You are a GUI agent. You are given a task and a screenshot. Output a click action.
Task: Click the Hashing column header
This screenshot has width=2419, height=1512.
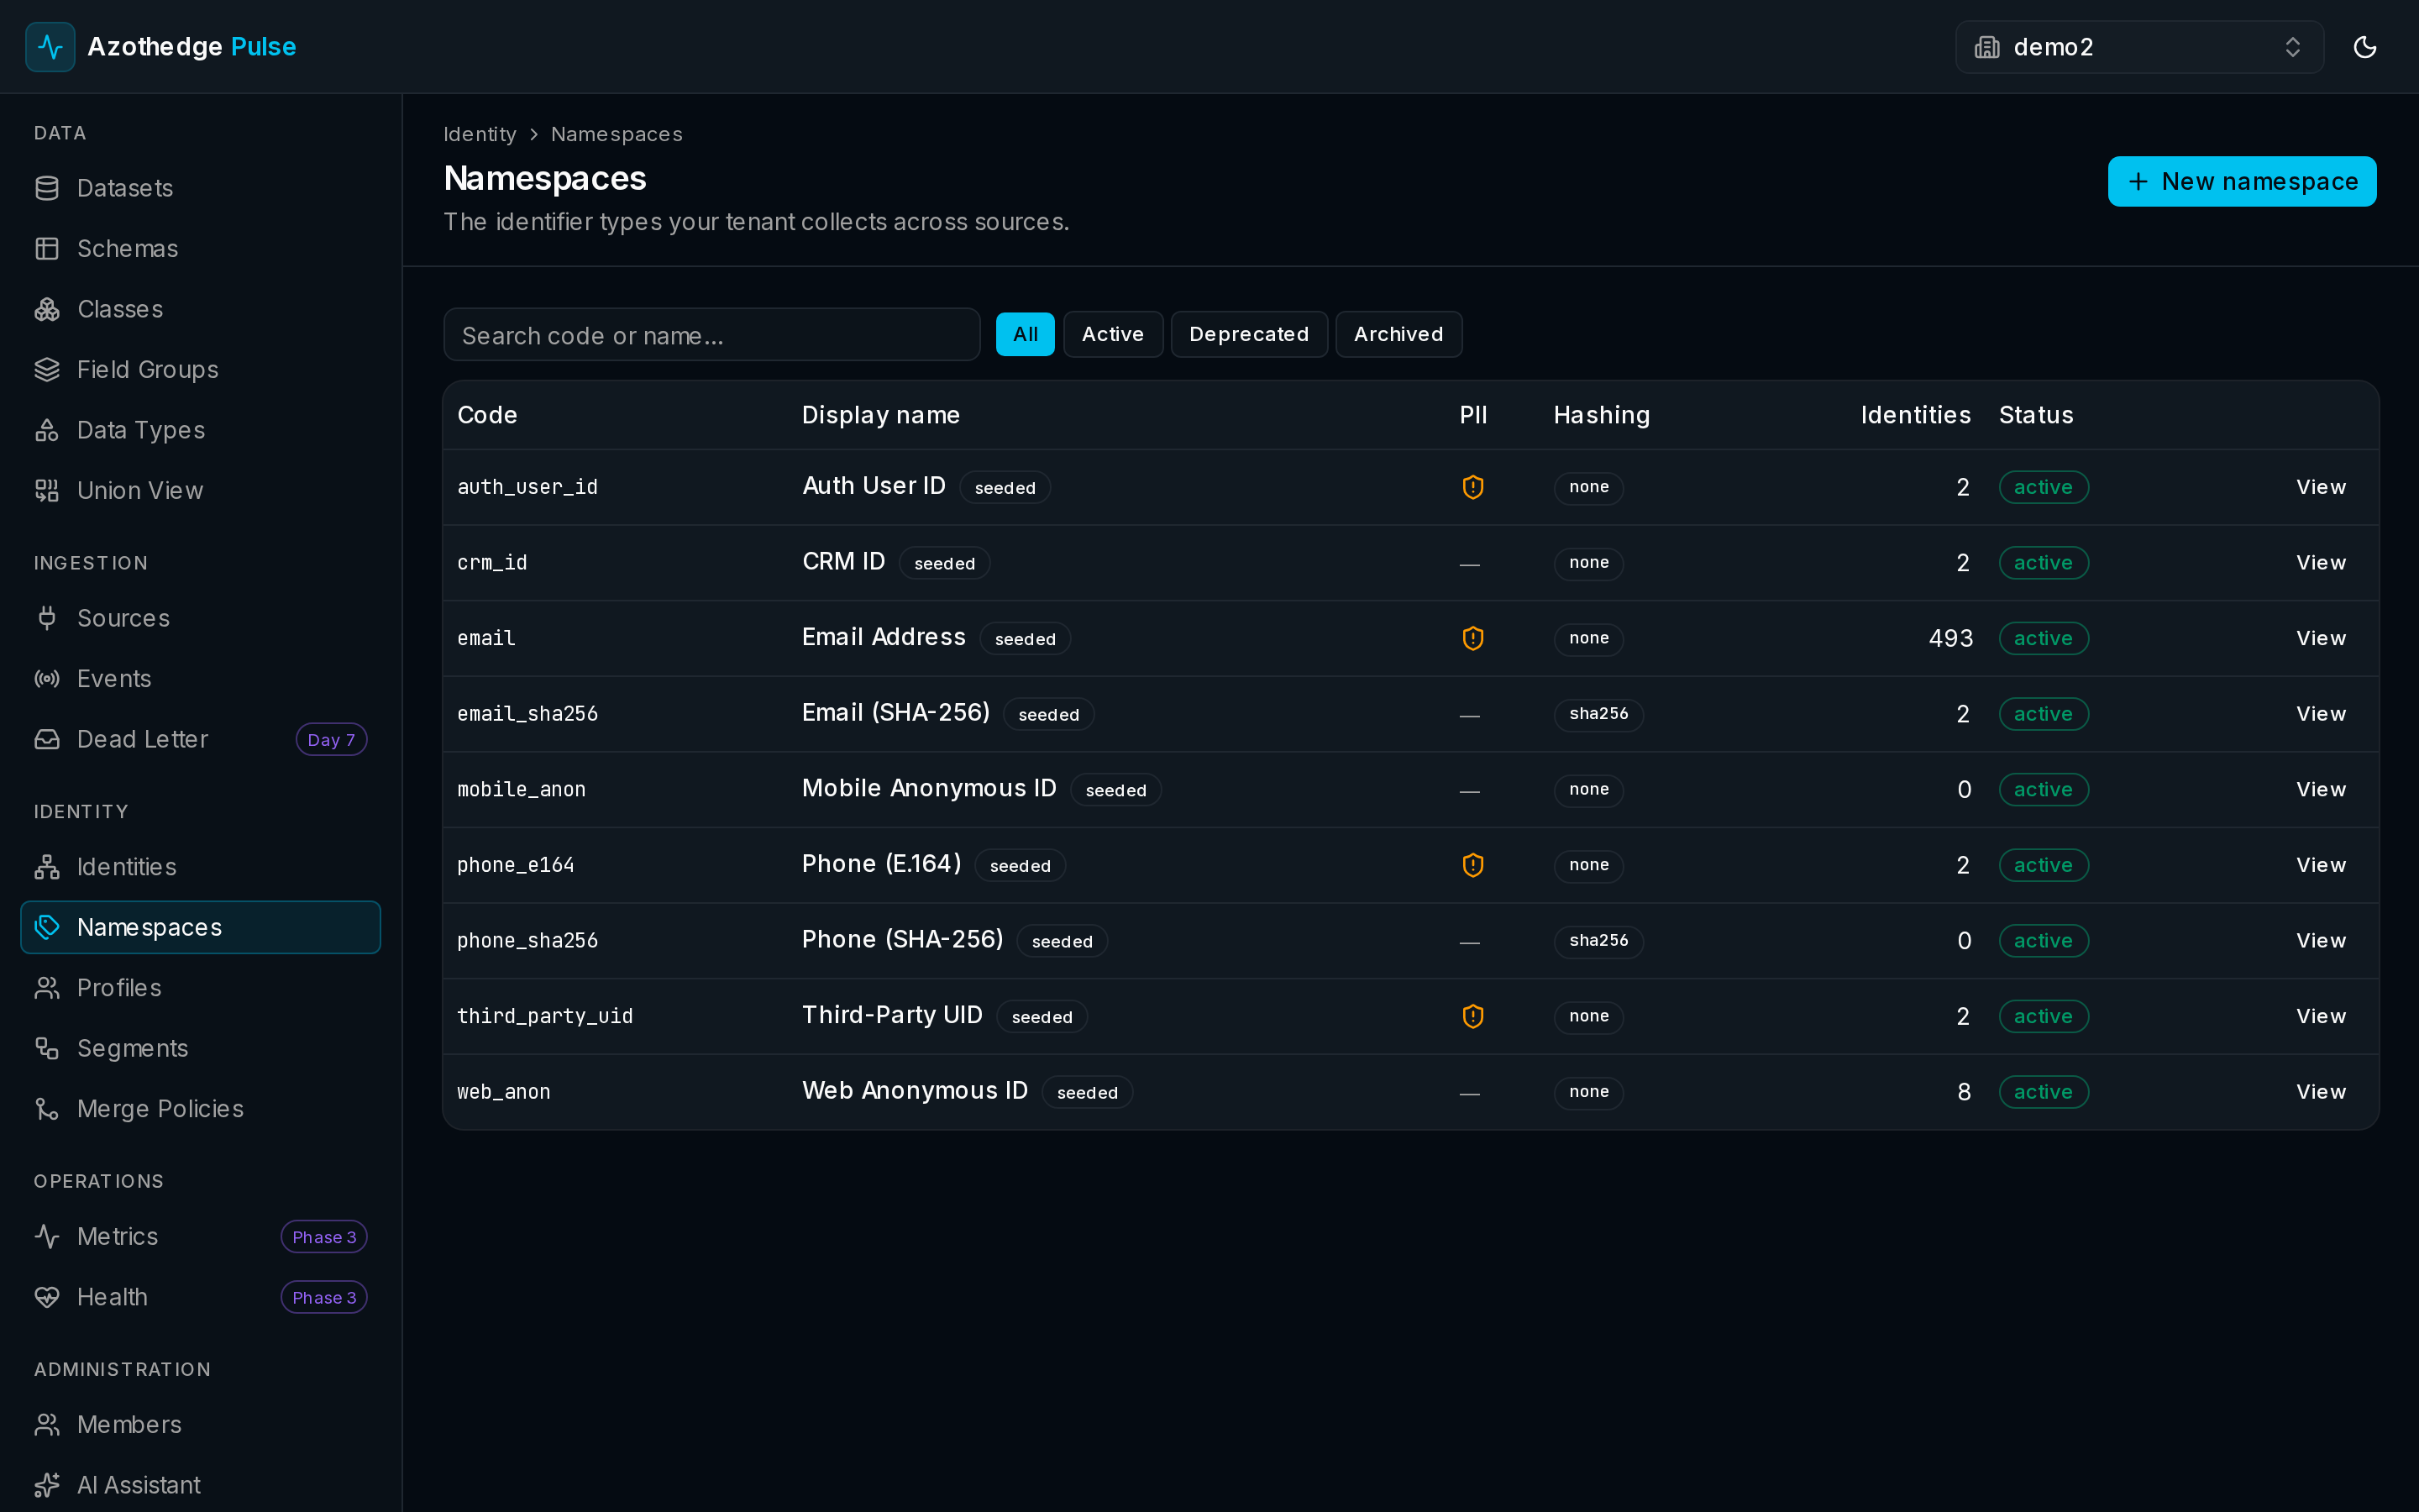tap(1602, 415)
